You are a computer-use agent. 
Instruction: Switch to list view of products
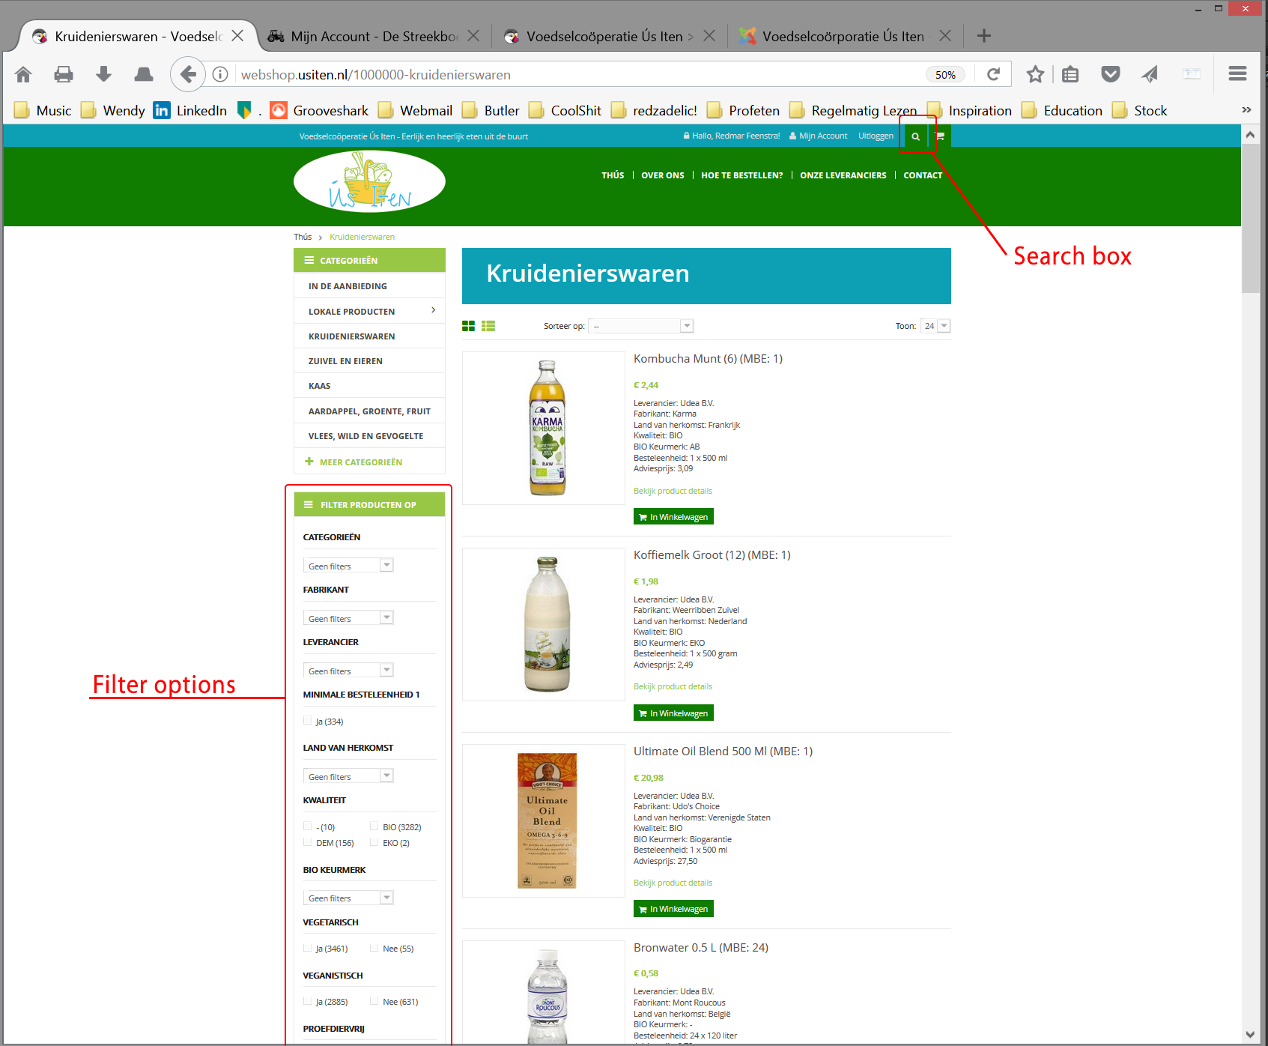tap(488, 326)
